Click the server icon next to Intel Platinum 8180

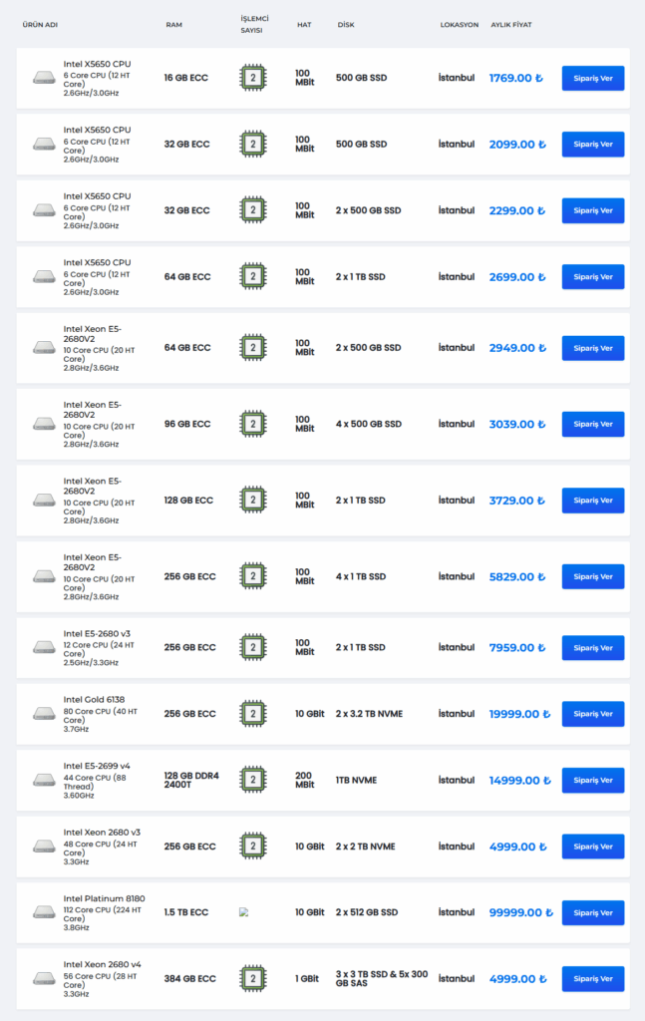pos(44,912)
